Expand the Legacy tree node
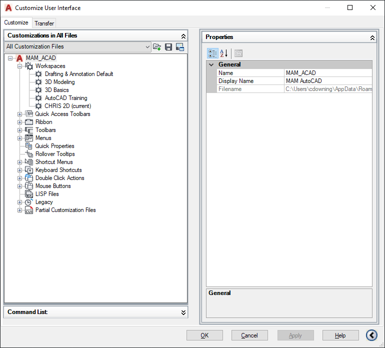Image resolution: width=385 pixels, height=348 pixels. point(19,202)
